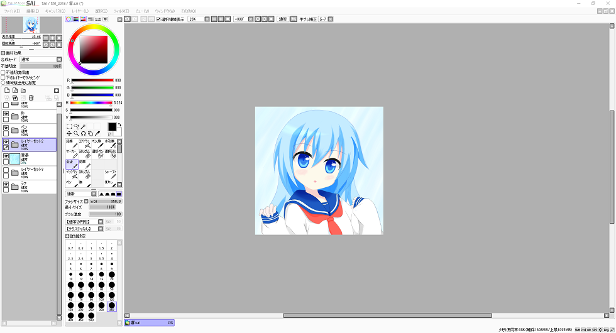
Task: Select the move tool
Action: pyautogui.click(x=69, y=133)
